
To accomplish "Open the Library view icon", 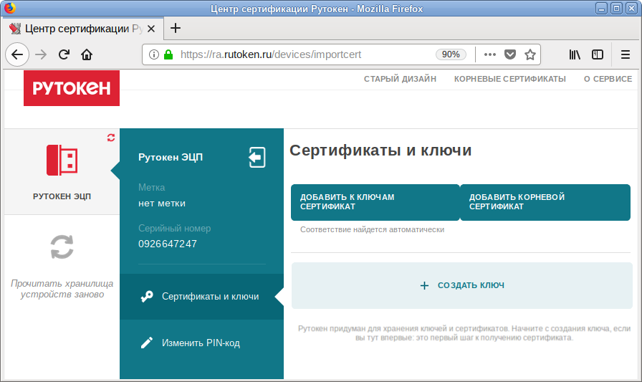I will click(x=575, y=54).
